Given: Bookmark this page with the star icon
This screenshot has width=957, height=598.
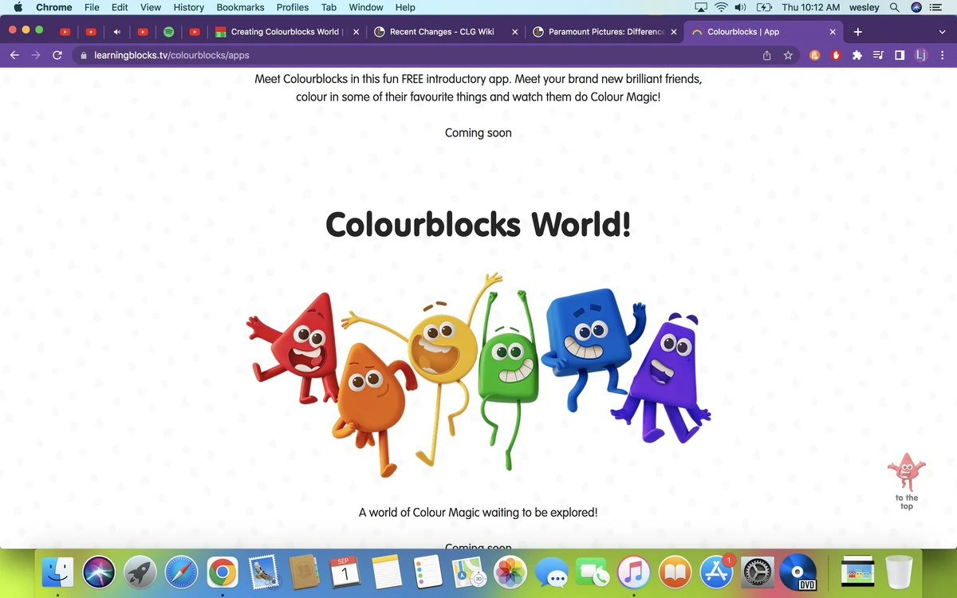Looking at the screenshot, I should [788, 55].
